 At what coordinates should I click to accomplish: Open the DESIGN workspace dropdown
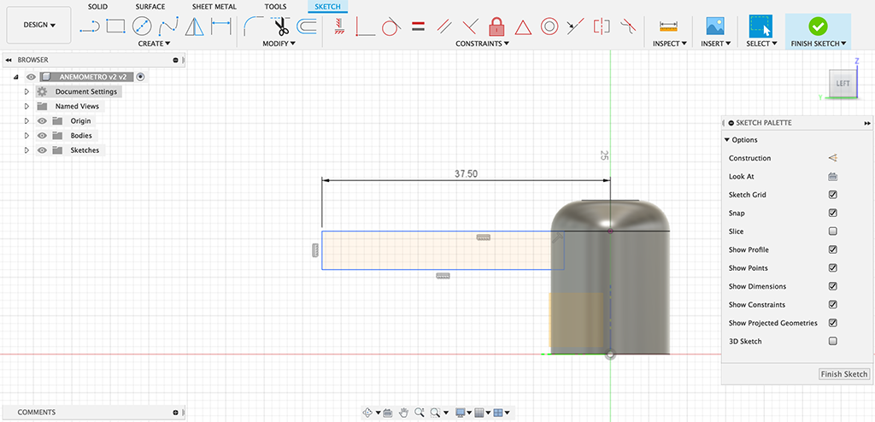pos(38,26)
